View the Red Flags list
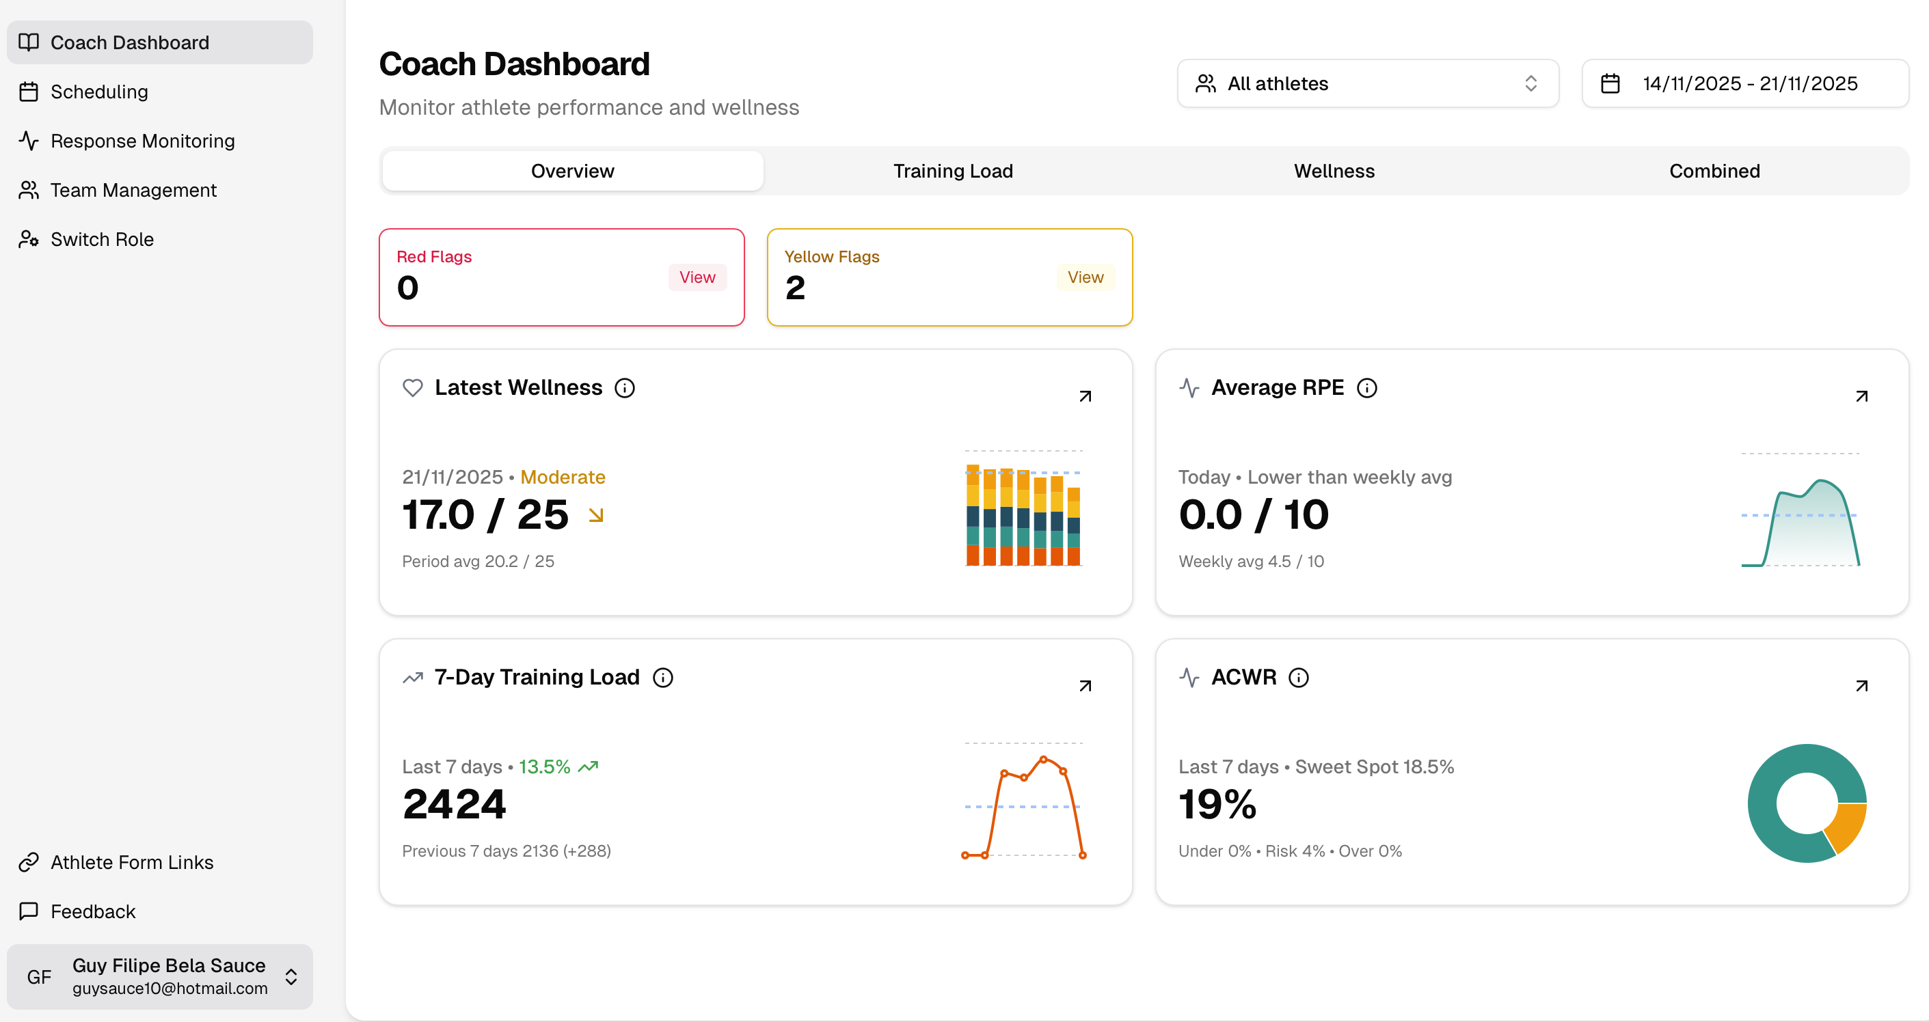Viewport: 1929px width, 1022px height. pos(697,277)
